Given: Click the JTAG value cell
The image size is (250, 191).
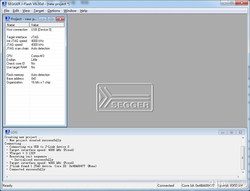Looking at the screenshot, I should [35, 37].
